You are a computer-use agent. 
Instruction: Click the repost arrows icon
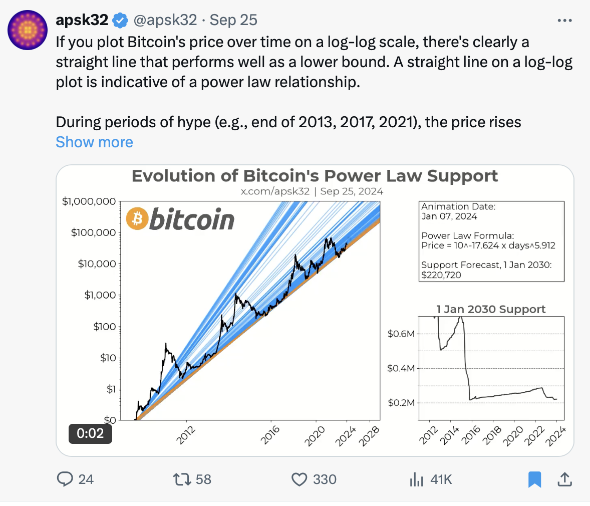182,479
